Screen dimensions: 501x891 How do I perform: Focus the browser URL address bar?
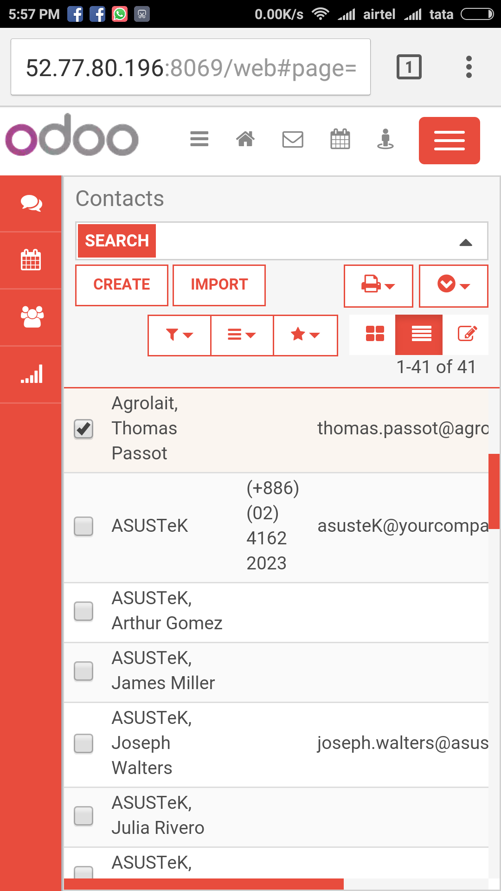[191, 67]
